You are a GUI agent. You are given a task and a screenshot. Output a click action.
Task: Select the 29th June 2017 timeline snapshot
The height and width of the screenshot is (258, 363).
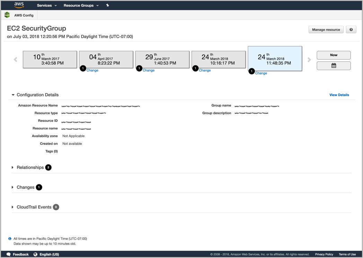162,59
